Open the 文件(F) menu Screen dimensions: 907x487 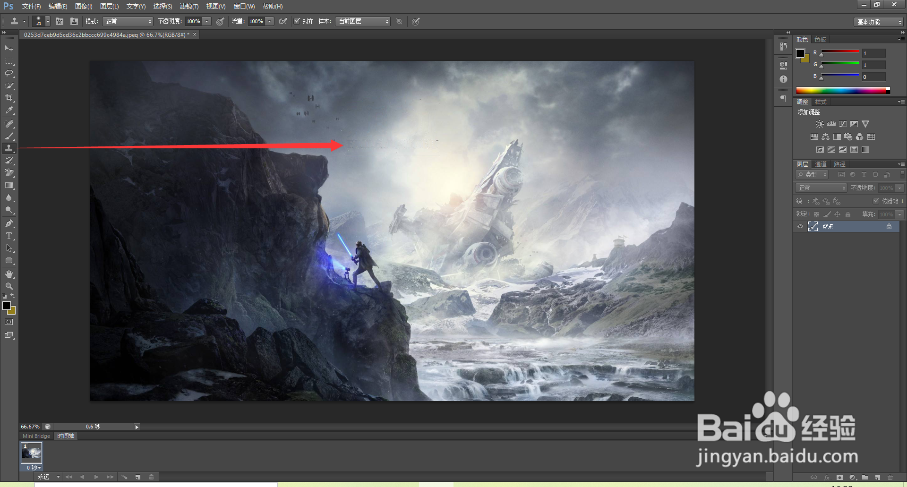point(31,7)
